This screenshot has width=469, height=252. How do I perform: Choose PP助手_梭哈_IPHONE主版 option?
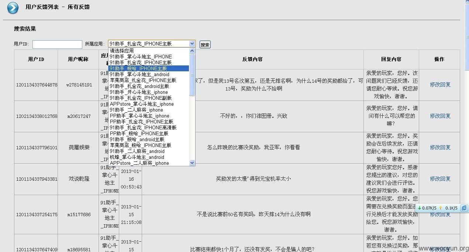point(149,133)
